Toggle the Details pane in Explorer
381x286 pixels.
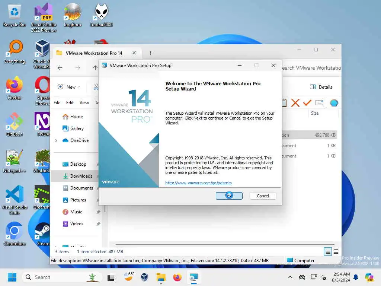point(321,87)
